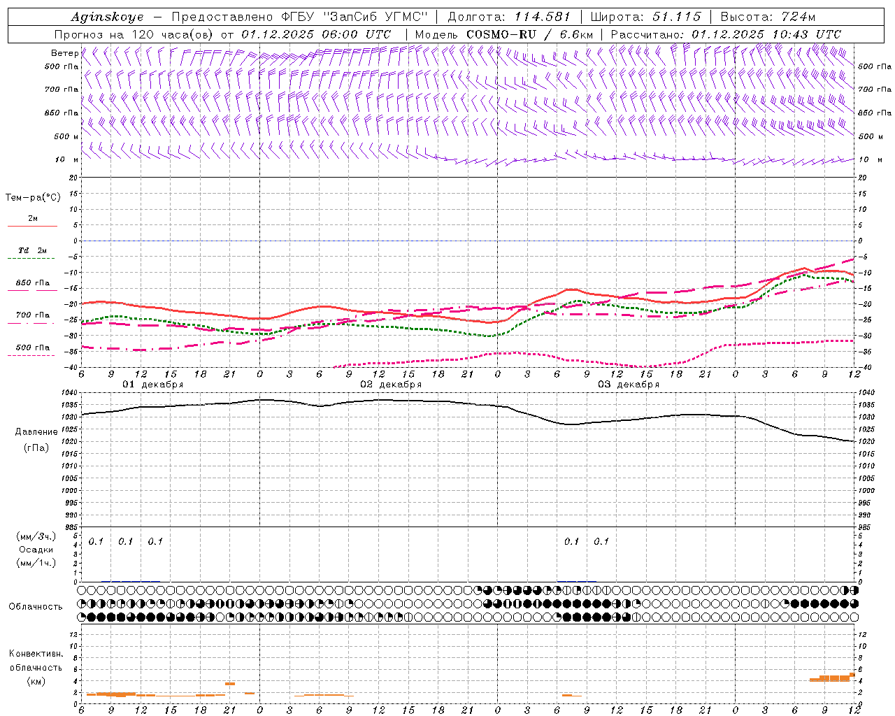Select the (мм/1ч.) precipitation unit label

pyautogui.click(x=36, y=563)
